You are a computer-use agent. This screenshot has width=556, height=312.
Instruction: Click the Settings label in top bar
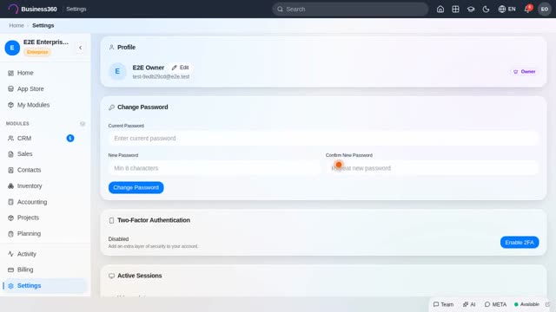tap(76, 10)
